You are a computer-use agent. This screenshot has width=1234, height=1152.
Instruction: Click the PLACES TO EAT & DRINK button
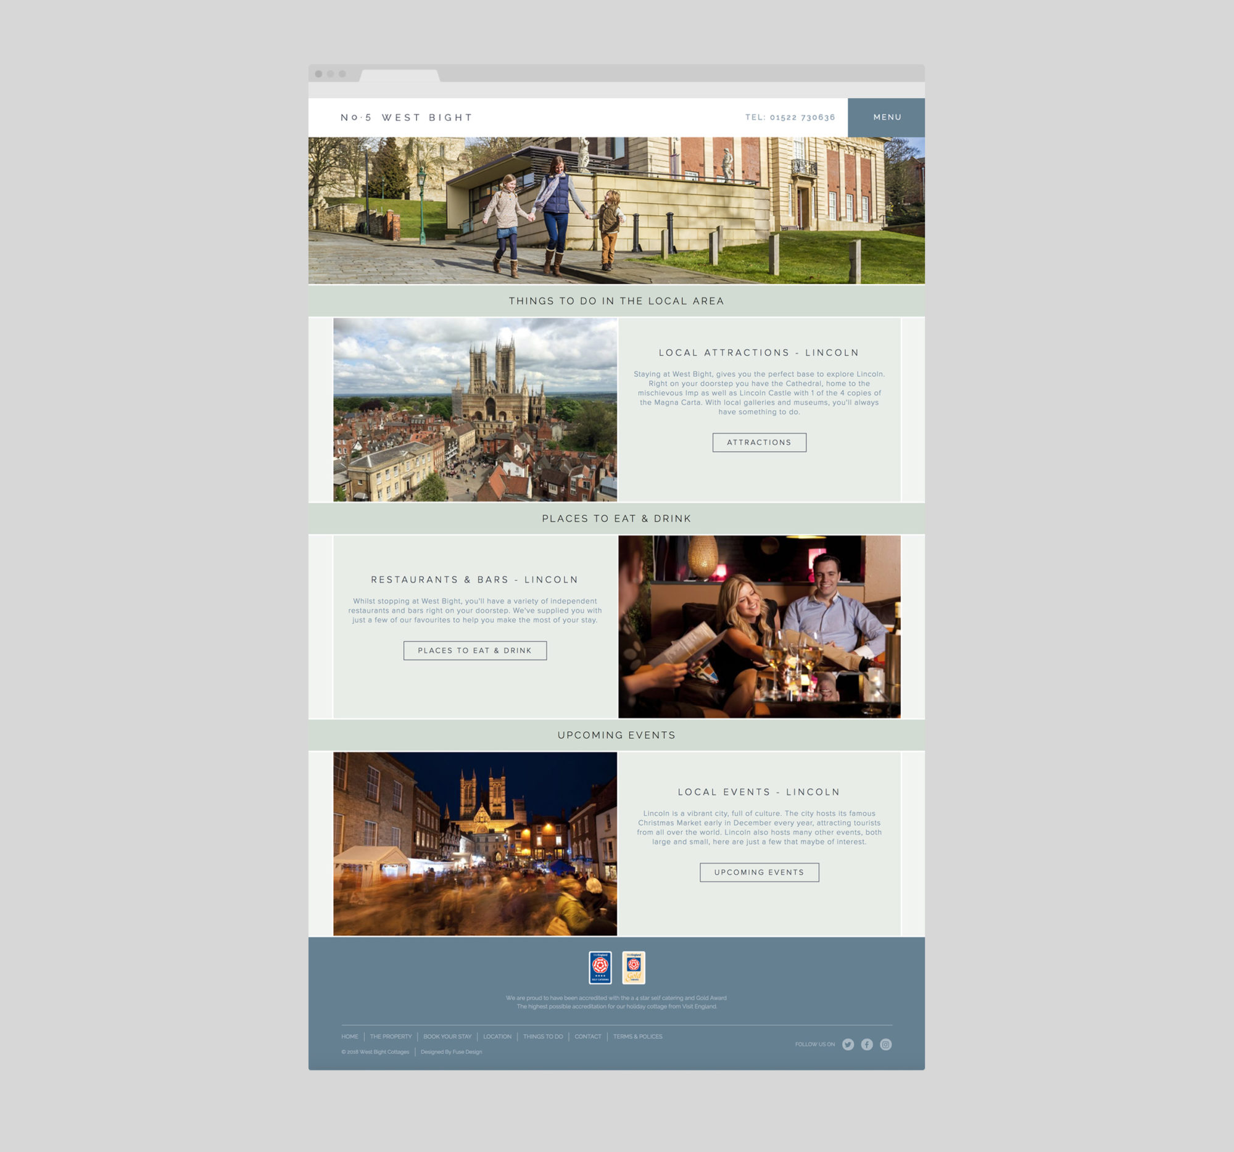[474, 651]
